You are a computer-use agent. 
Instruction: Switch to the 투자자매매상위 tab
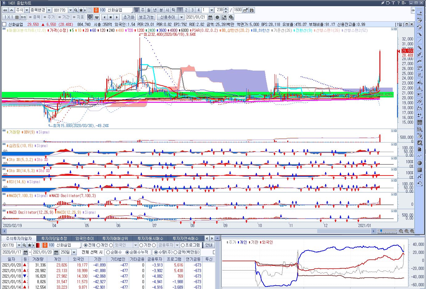(x=115, y=238)
